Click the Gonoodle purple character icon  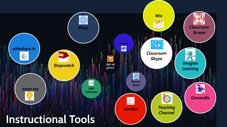[200, 89]
